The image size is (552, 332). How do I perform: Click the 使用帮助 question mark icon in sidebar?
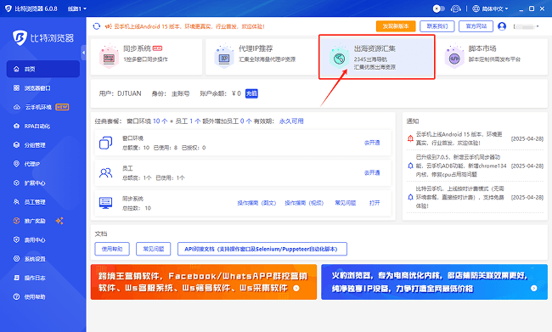pyautogui.click(x=16, y=297)
